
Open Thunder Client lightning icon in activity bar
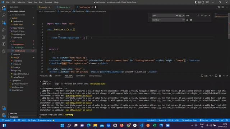click(4, 44)
